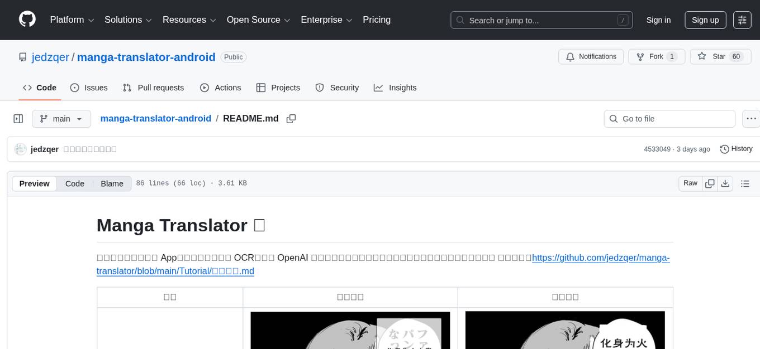Switch to the Blame view

point(112,183)
